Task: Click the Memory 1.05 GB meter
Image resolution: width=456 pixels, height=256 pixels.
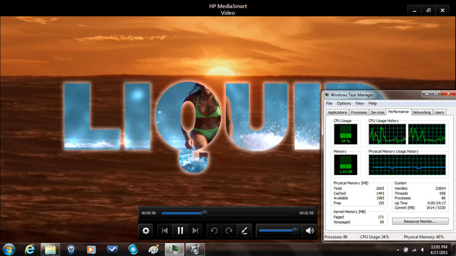Action: coord(346,164)
